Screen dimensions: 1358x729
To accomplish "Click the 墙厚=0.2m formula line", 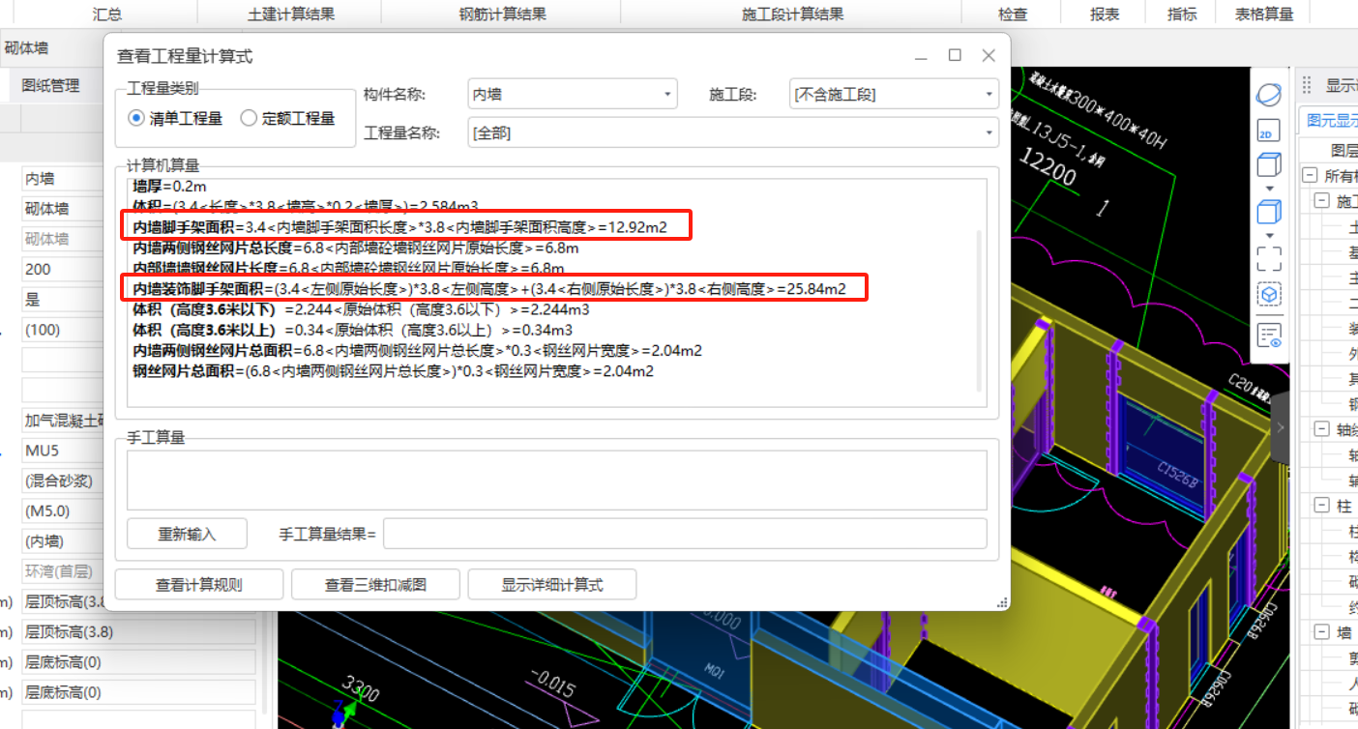I will tap(169, 186).
